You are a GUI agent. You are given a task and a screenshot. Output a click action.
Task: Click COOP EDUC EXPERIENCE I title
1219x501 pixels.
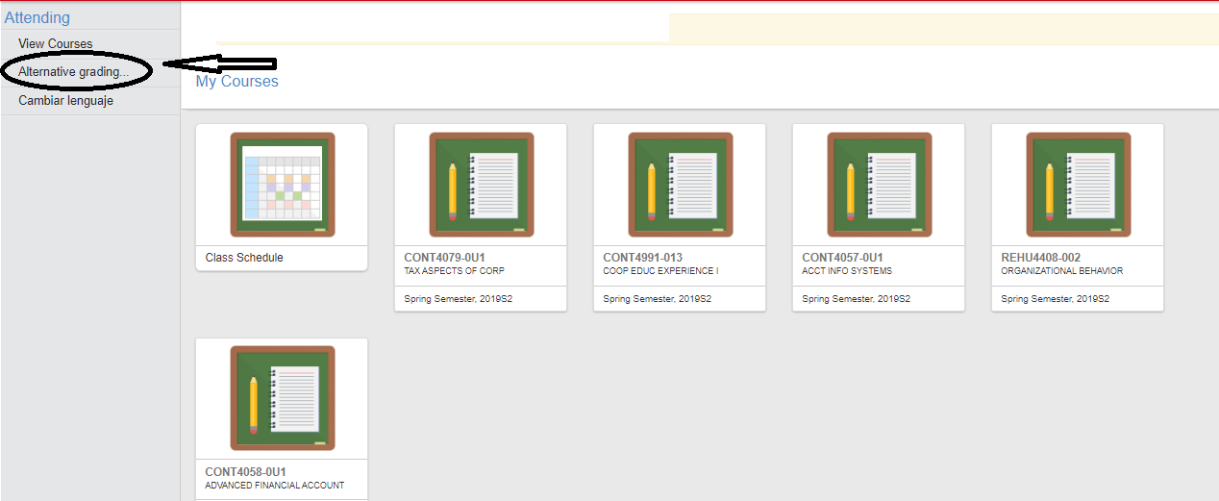660,271
